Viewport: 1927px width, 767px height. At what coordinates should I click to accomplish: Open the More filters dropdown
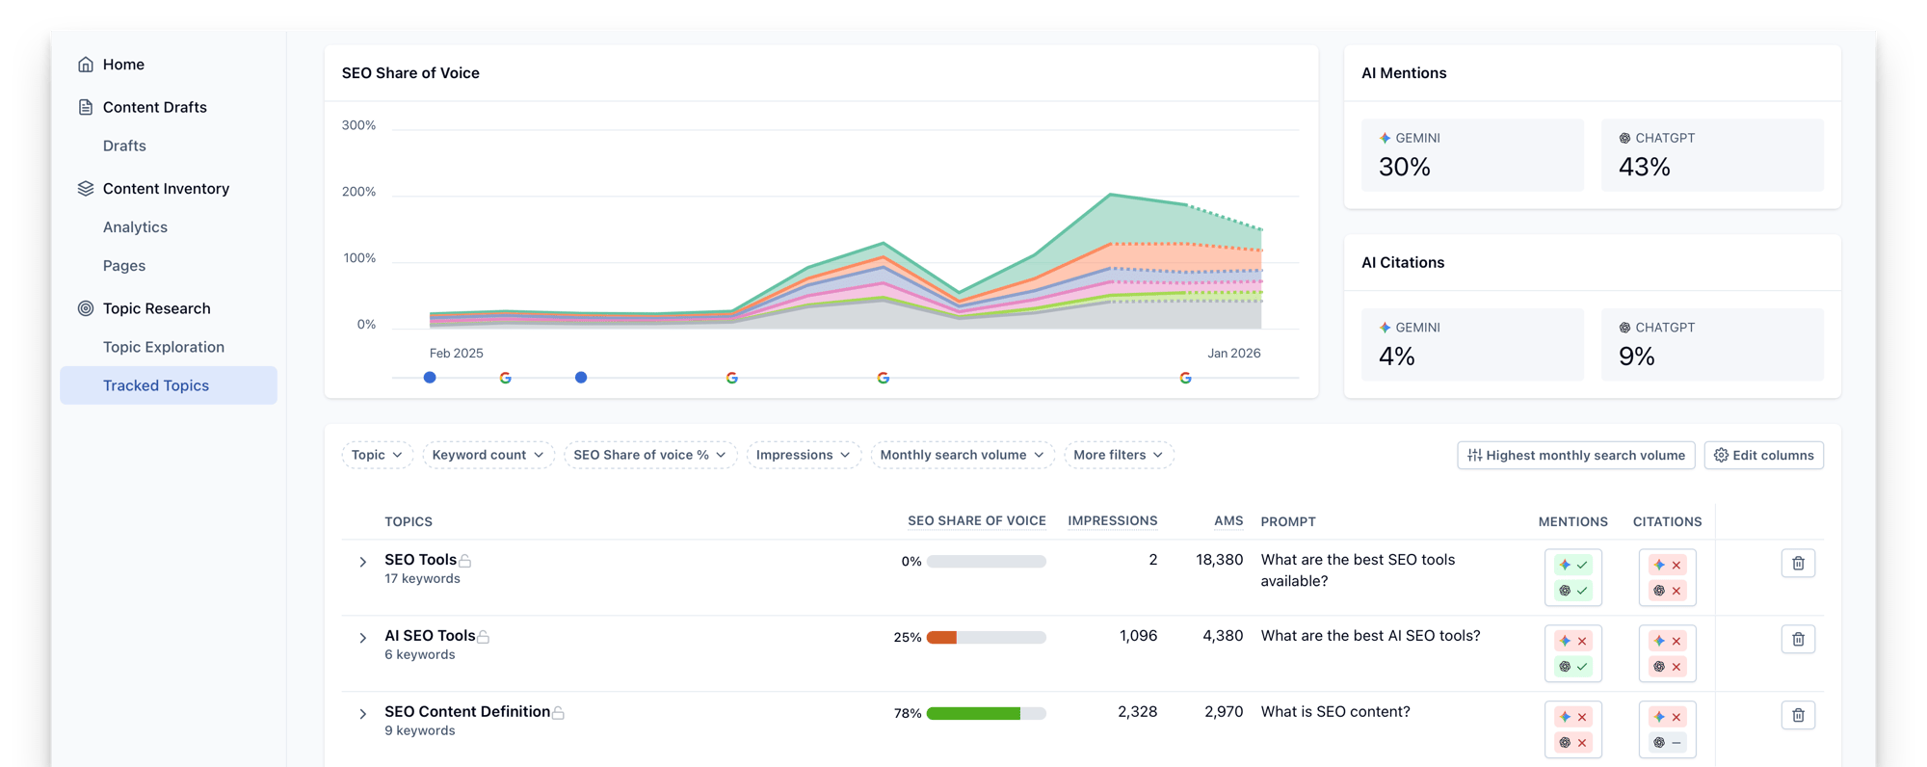coord(1118,455)
